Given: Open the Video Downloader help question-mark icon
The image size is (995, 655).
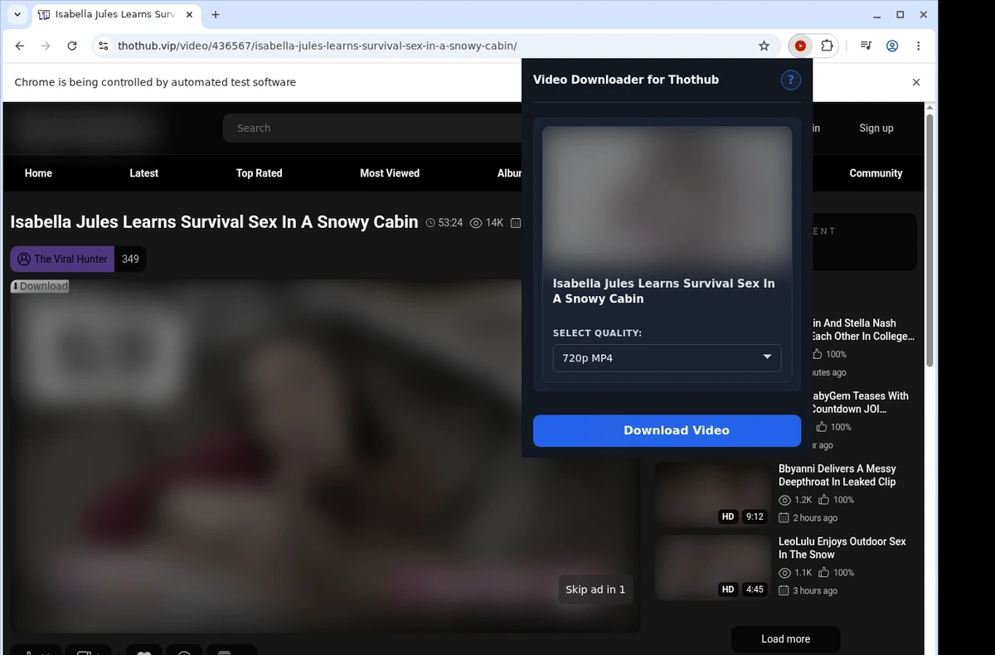Looking at the screenshot, I should (x=790, y=80).
